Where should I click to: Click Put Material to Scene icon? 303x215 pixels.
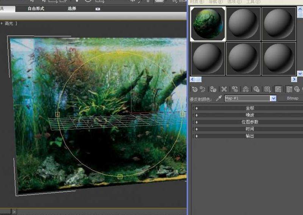(x=203, y=89)
